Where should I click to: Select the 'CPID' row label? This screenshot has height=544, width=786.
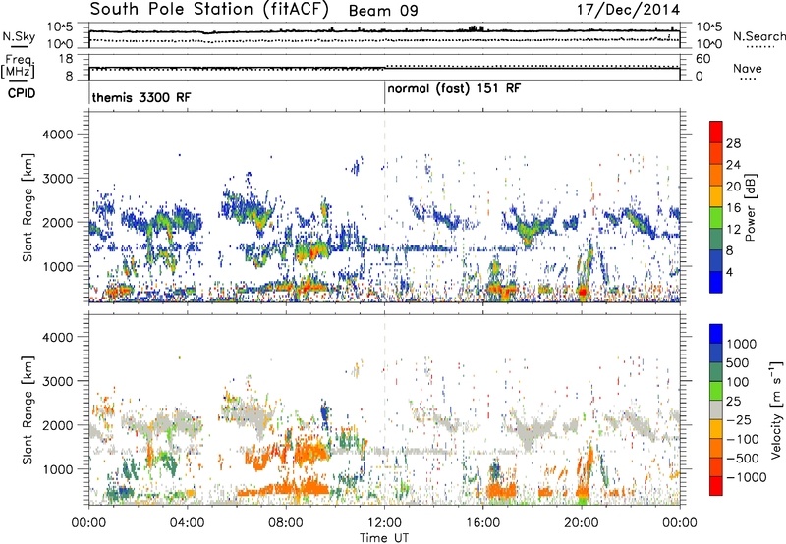pos(22,93)
